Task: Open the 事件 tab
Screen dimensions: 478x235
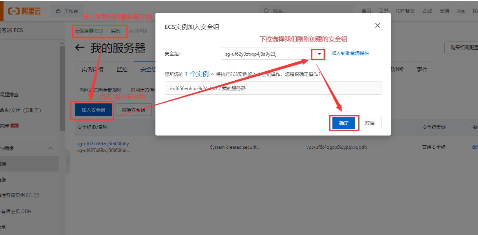Action: click(422, 69)
